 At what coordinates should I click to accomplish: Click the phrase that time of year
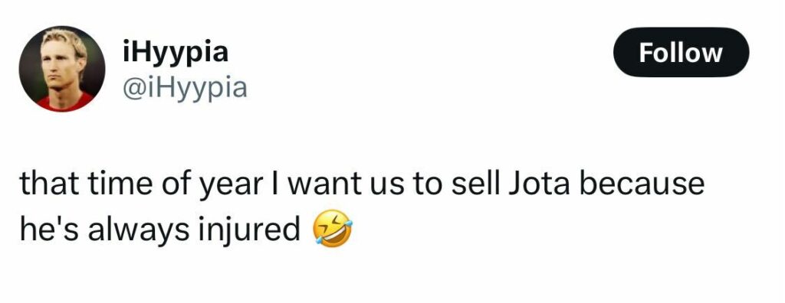tap(141, 185)
